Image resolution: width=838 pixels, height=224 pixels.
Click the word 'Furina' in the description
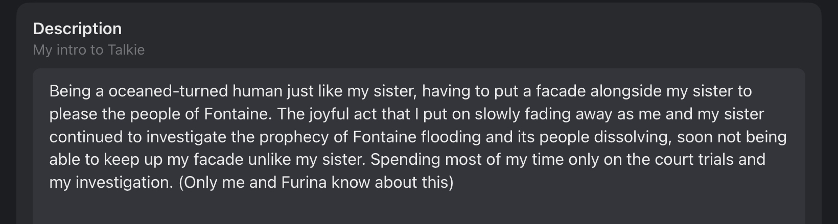coord(304,182)
